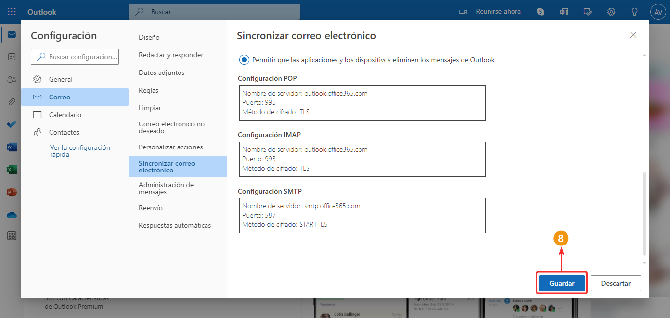Select the Contactos settings category
The height and width of the screenshot is (318, 670).
(x=75, y=132)
